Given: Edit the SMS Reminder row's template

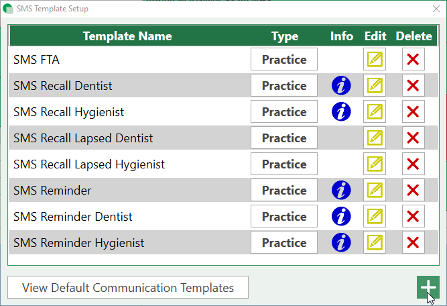Looking at the screenshot, I should click(x=375, y=190).
